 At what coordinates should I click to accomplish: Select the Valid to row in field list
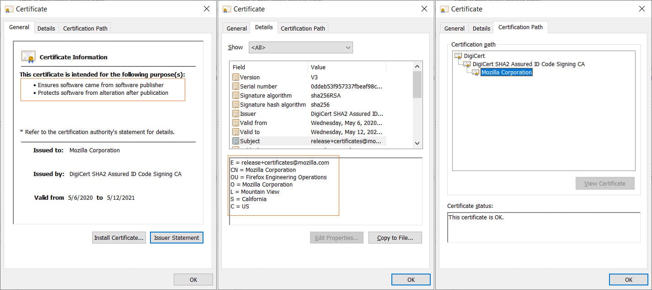(308, 132)
